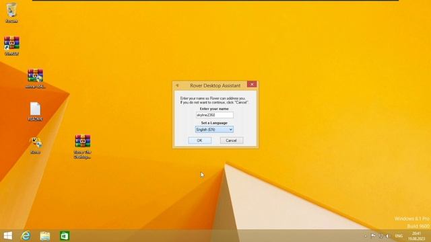Open the Recycle Bin desktop icon
The height and width of the screenshot is (242, 431).
(11, 13)
